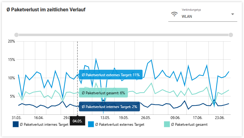Click the bright blue externes Target legend swatch
This screenshot has height=138, width=244.
91,125
